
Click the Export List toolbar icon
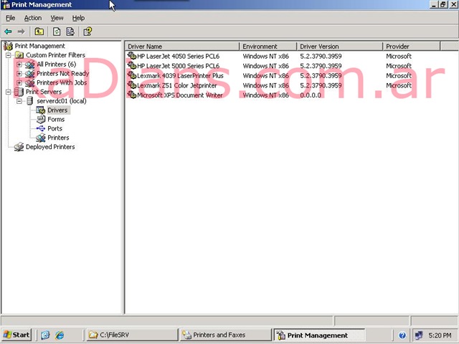point(70,32)
